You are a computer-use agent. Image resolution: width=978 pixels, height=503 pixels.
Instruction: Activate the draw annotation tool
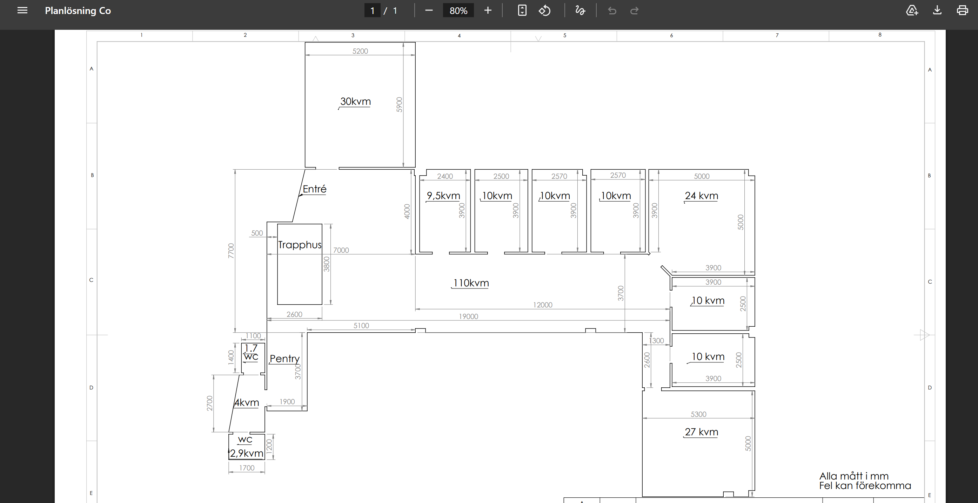580,11
